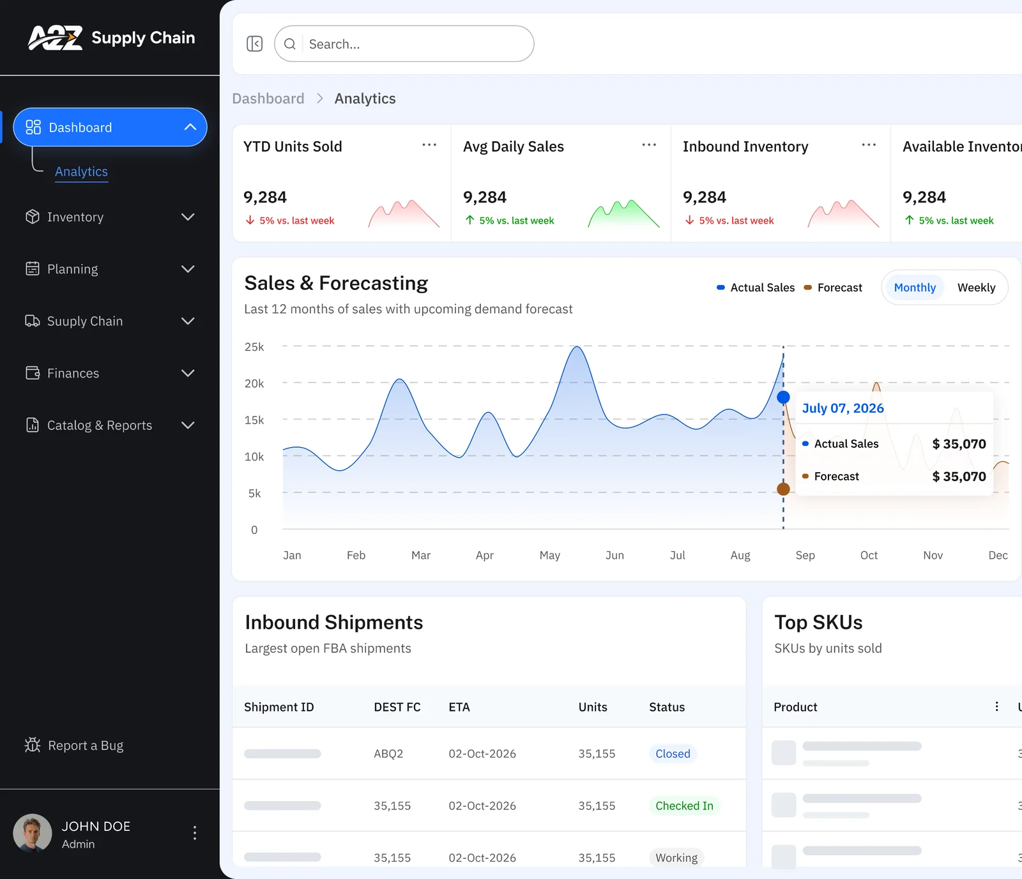
Task: Toggle Forecast legend series
Action: 833,287
